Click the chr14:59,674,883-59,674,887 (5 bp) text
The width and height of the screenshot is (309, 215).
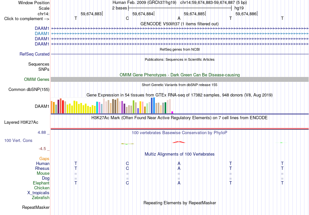[x=213, y=3]
